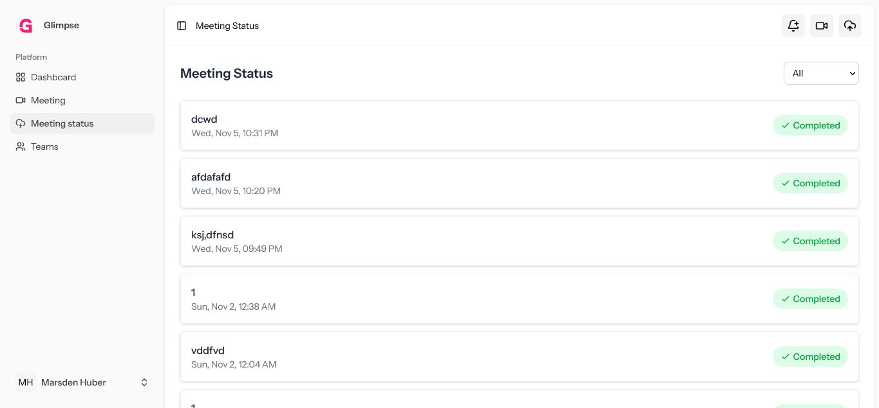This screenshot has width=879, height=408.
Task: Click Completed badge for ksj,dfnsd
Action: [810, 241]
